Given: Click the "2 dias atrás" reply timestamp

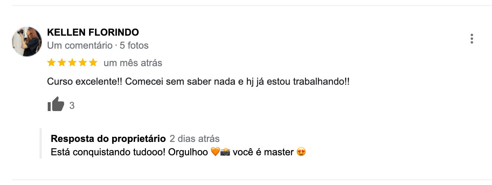Looking at the screenshot, I should [194, 139].
